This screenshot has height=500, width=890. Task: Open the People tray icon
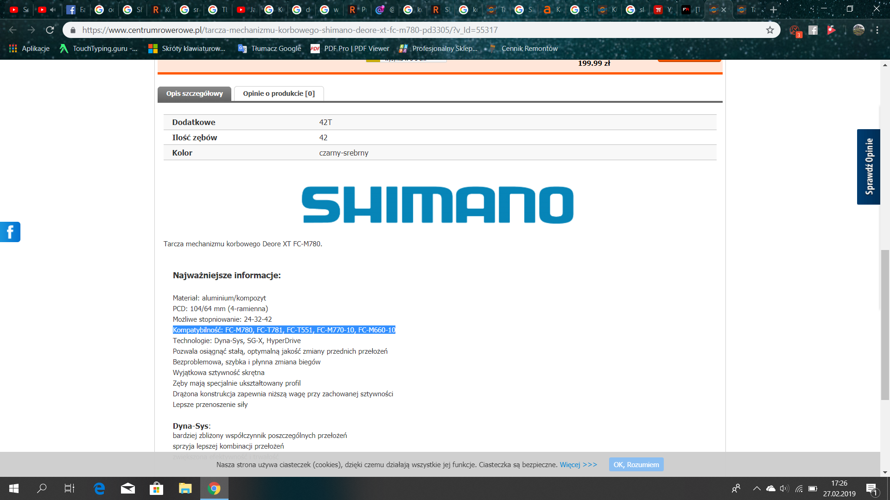point(736,488)
